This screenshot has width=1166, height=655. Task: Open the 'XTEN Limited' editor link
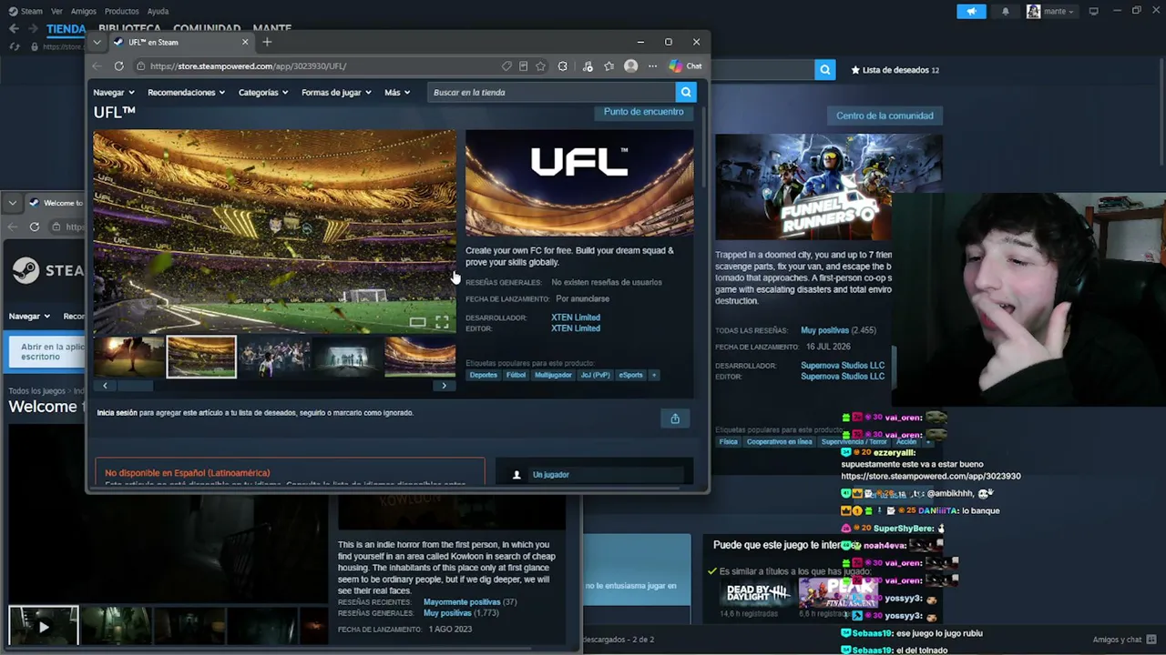(x=576, y=328)
